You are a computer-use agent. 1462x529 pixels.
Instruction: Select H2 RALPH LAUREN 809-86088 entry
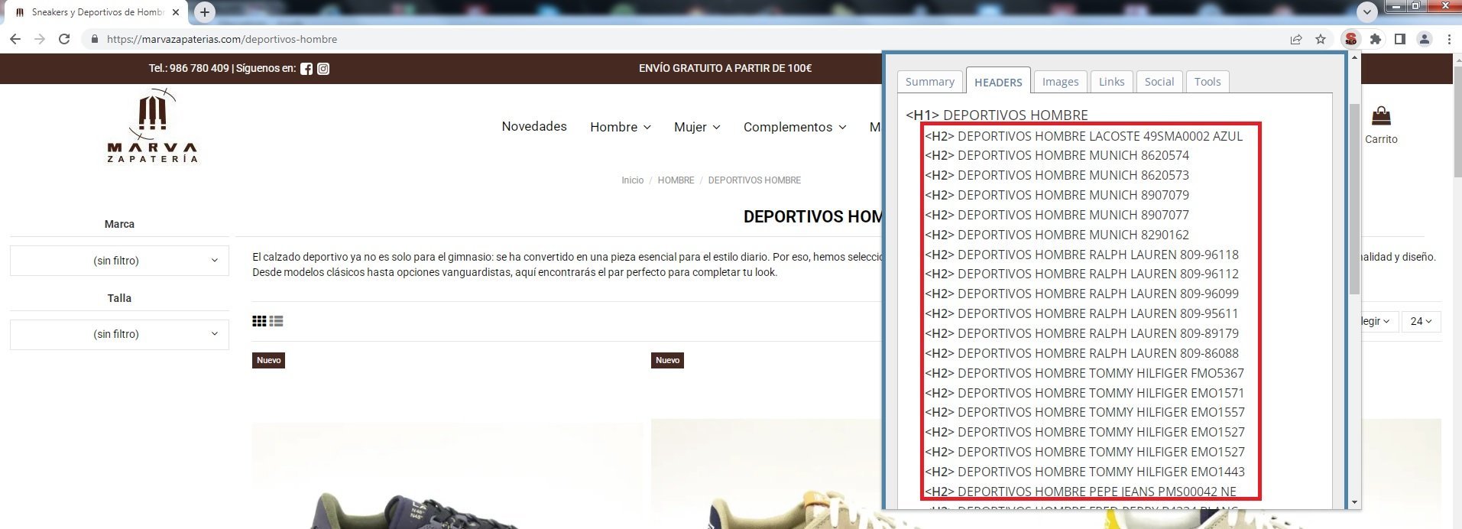point(1081,353)
